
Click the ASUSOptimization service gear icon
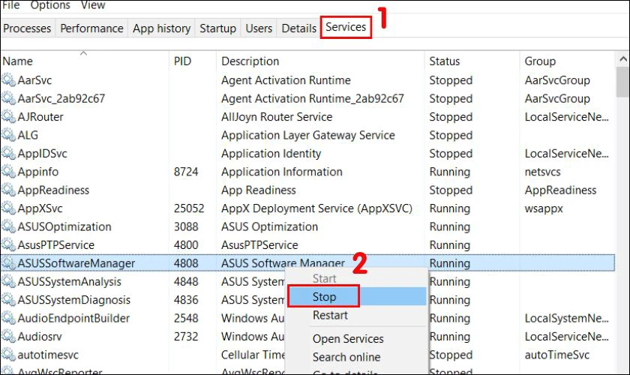[8, 226]
